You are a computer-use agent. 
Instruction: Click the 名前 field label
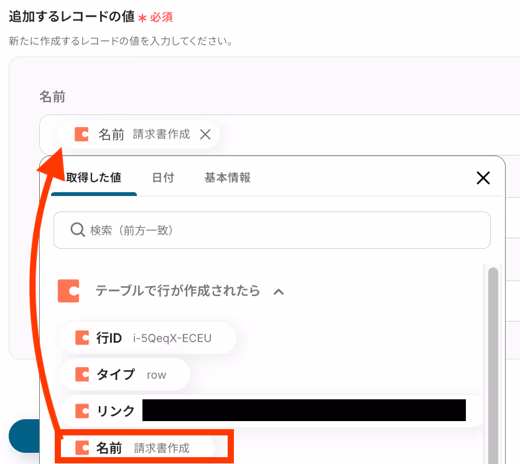52,97
